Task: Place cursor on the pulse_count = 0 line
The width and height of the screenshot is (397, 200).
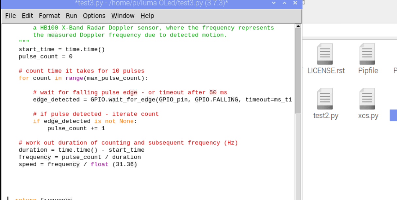Action: 46,56
